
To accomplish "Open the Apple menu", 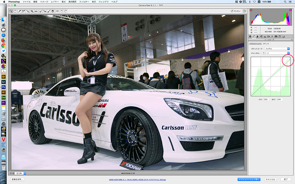I will coord(4,2).
